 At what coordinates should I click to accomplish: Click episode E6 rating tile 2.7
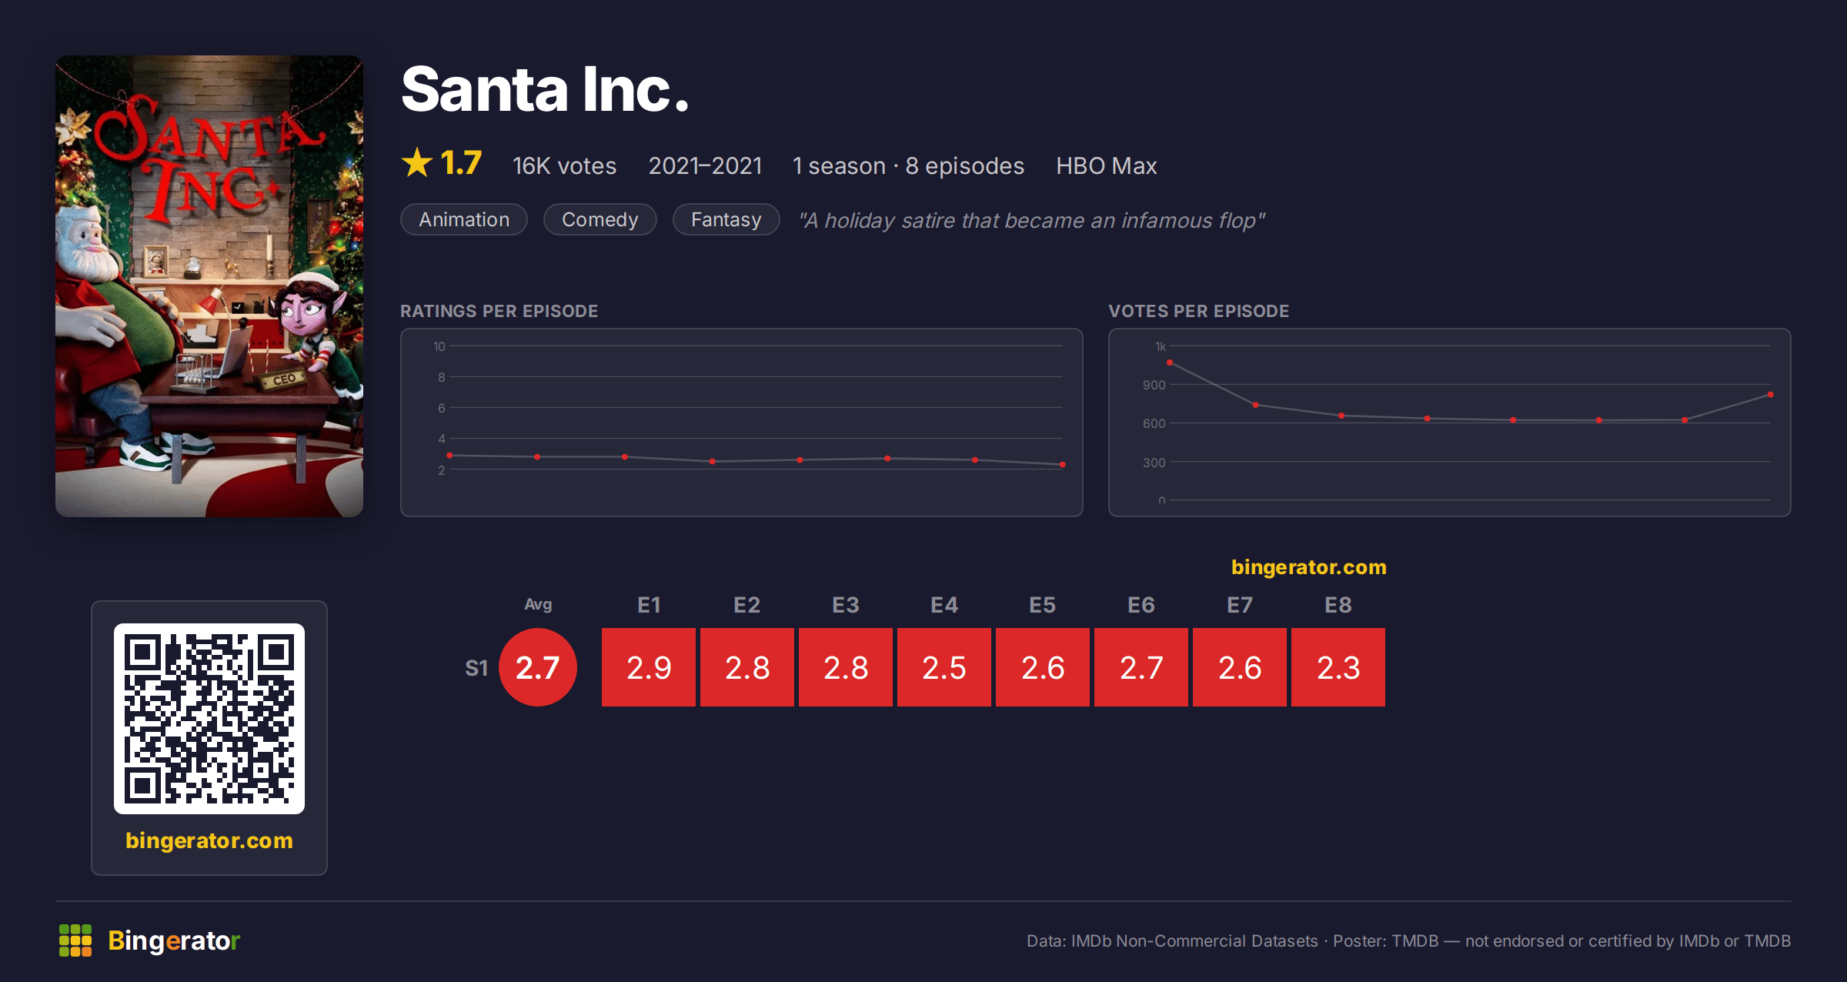pyautogui.click(x=1141, y=667)
